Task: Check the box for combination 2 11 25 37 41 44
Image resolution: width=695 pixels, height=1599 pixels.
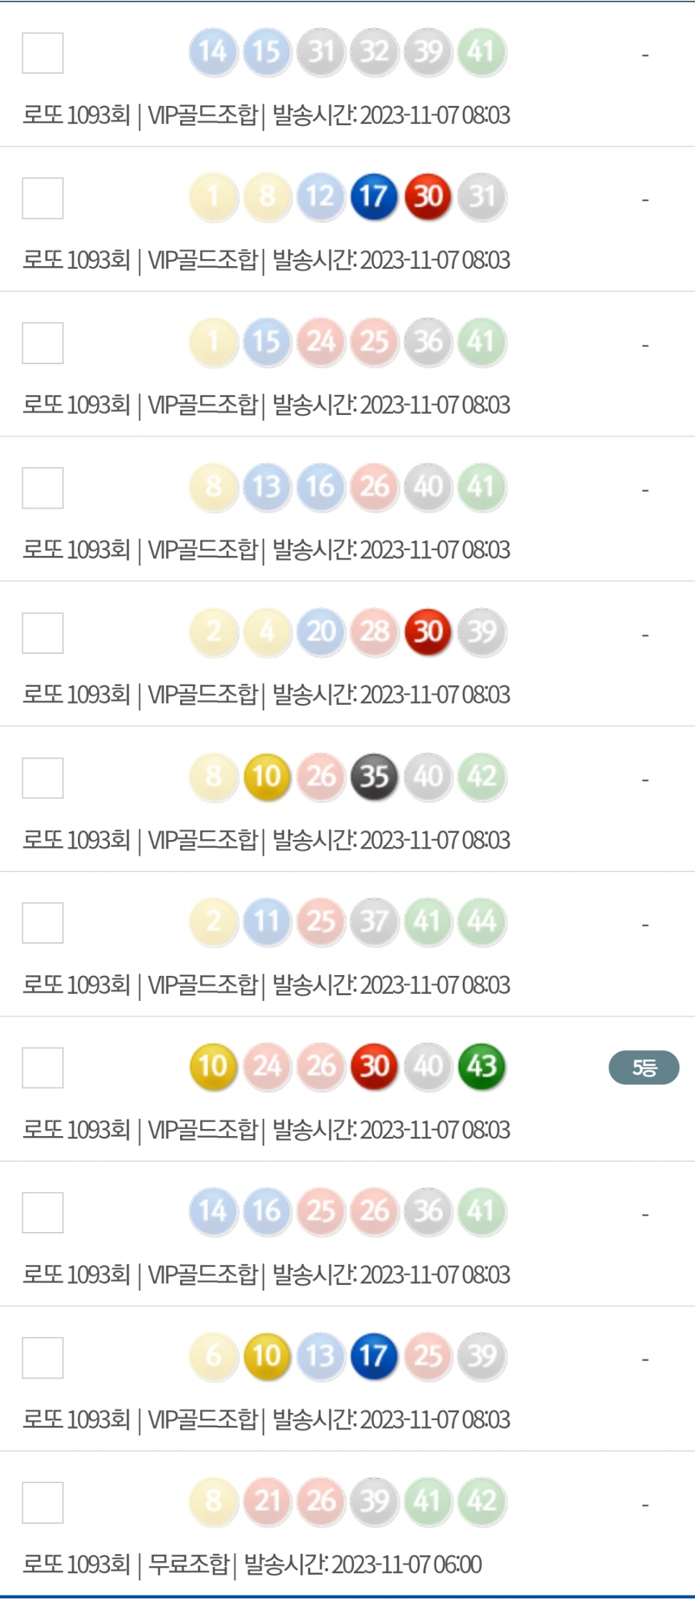Action: (x=43, y=923)
